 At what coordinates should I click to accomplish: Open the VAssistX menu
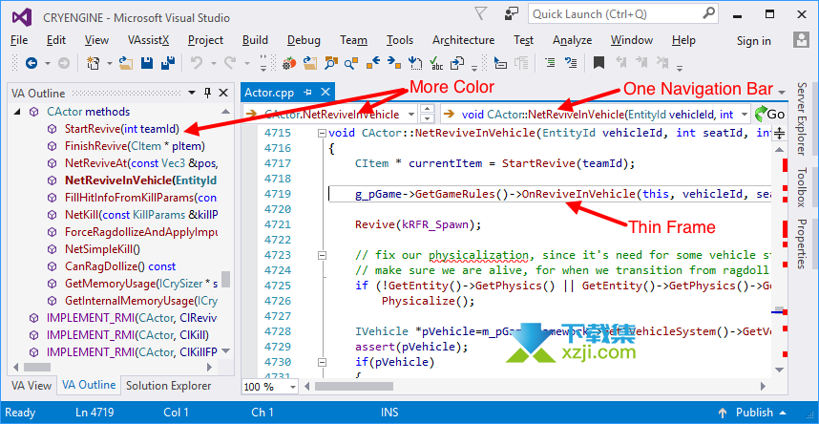pos(148,40)
